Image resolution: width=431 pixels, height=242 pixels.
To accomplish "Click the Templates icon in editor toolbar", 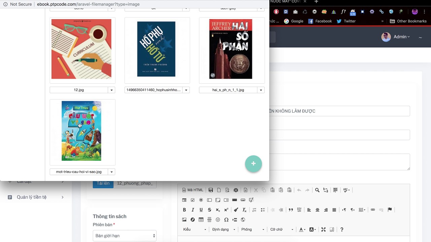I will click(x=245, y=190).
